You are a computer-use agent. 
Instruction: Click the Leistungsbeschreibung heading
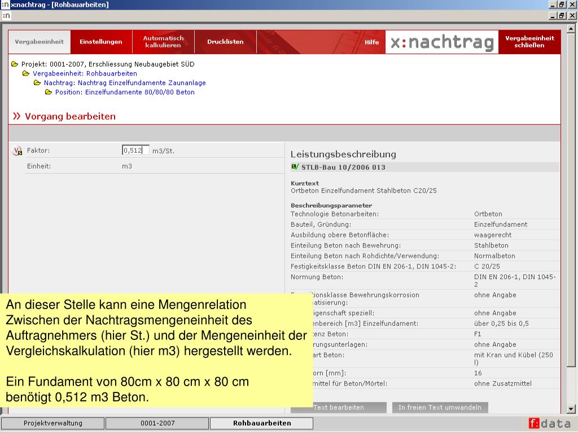(x=343, y=154)
